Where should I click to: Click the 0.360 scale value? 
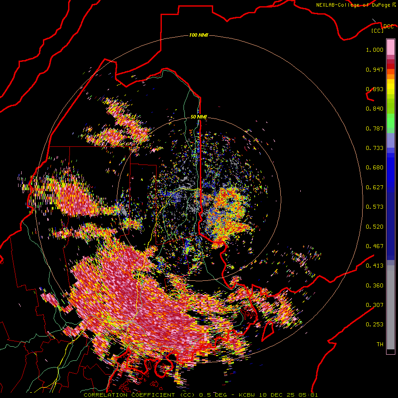point(375,286)
